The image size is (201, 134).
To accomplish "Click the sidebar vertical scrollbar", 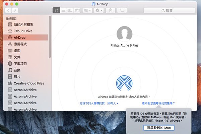I will pyautogui.click(x=50, y=37).
